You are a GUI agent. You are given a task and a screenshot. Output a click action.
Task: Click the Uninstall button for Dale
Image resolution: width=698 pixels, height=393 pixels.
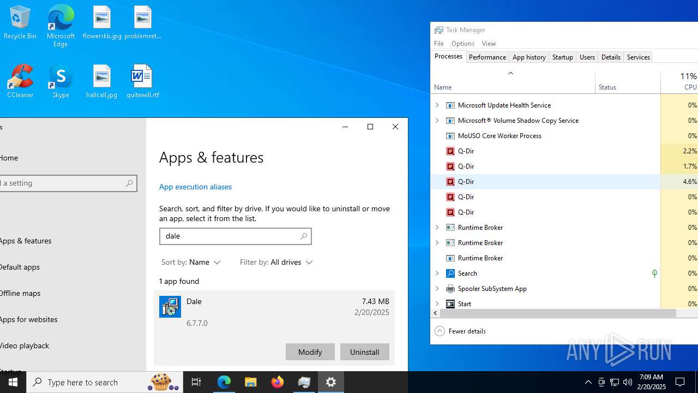point(365,352)
